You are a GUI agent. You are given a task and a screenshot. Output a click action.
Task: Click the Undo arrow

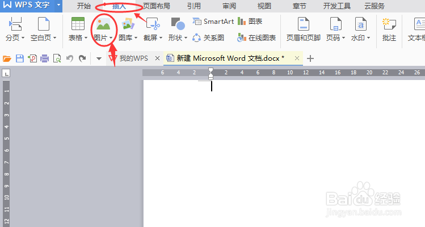pyautogui.click(x=70, y=58)
